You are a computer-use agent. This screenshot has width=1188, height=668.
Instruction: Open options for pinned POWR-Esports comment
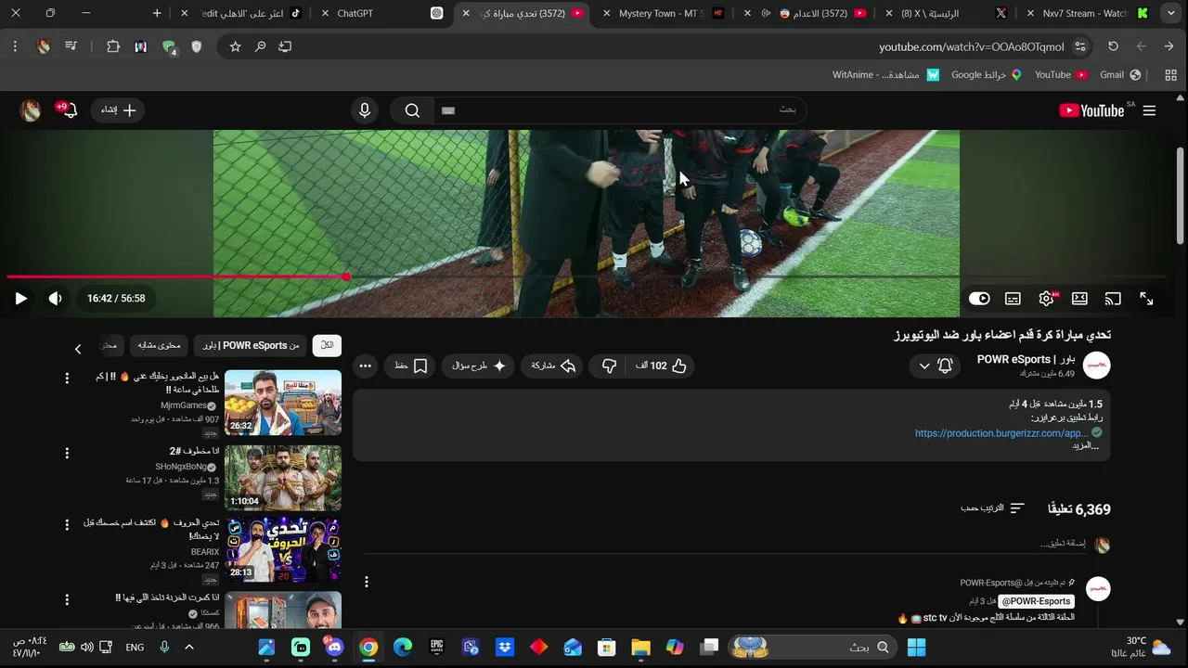click(x=367, y=582)
